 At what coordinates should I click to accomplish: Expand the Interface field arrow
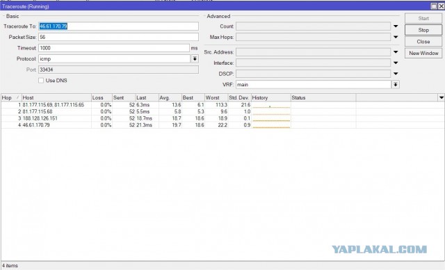[x=396, y=63]
